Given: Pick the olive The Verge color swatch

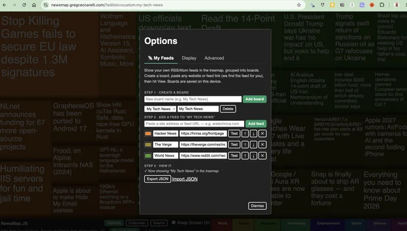Looking at the screenshot, I should [148, 144].
